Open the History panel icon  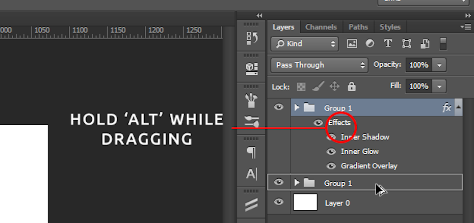(251, 38)
